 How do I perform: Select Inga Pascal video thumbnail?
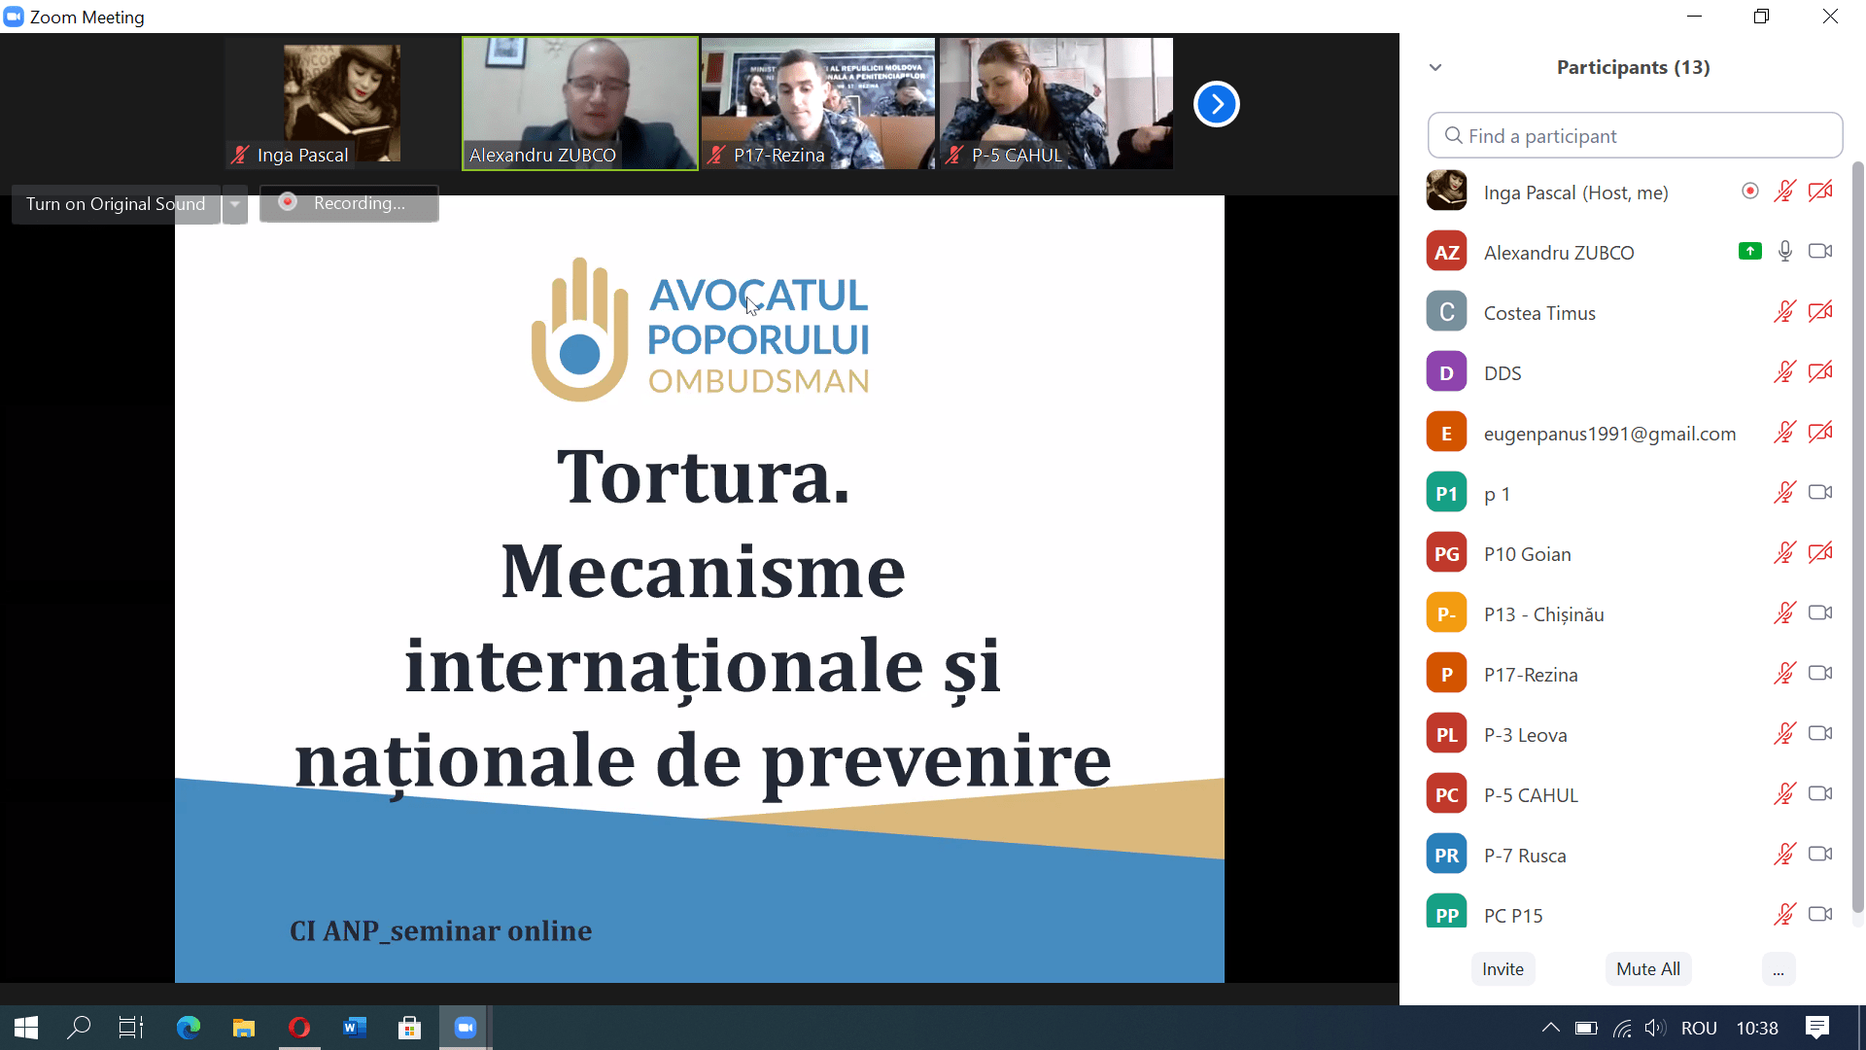pyautogui.click(x=342, y=103)
